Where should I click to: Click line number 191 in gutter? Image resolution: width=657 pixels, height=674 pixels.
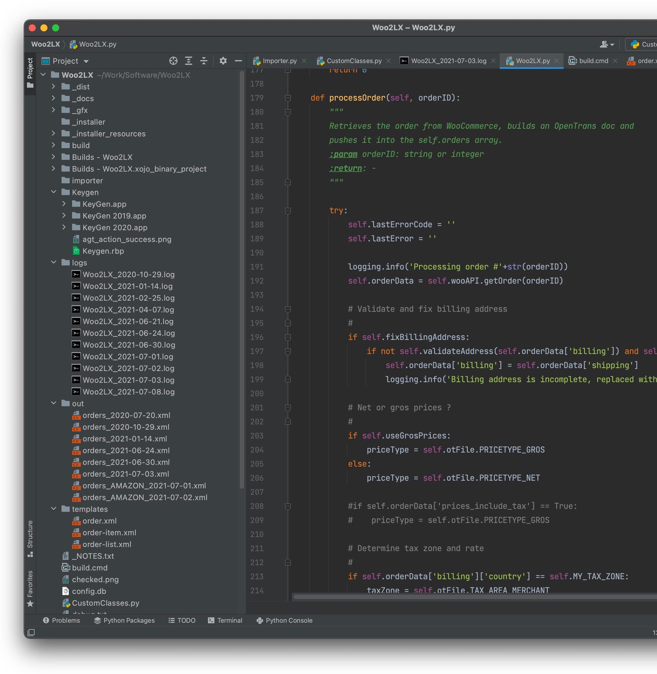[257, 267]
